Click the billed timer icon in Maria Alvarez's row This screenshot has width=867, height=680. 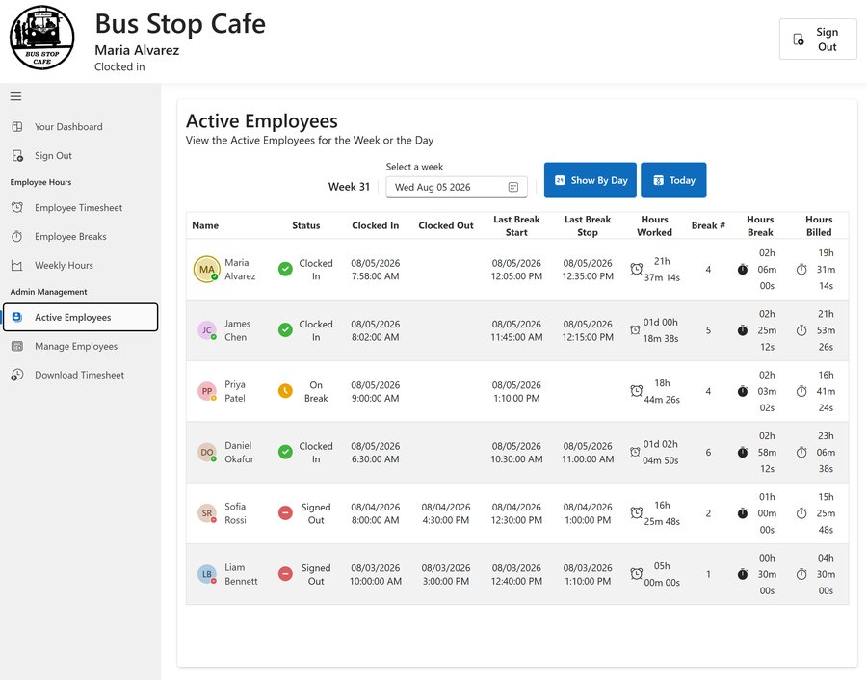click(x=801, y=270)
